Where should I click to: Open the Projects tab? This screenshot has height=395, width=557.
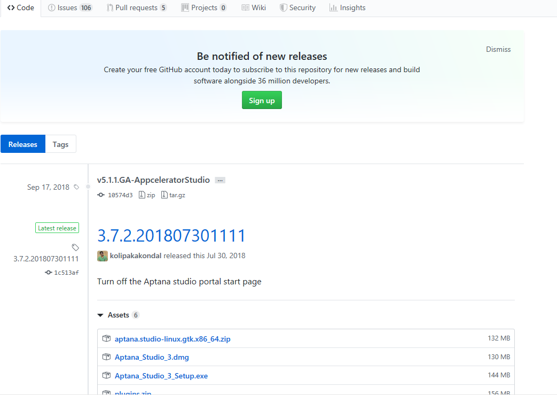click(204, 8)
